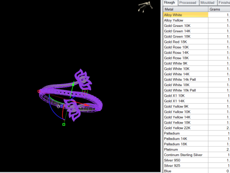Viewport: 230px width, 173px height.
Task: Select the plain Palladium row
Action: (x=196, y=133)
